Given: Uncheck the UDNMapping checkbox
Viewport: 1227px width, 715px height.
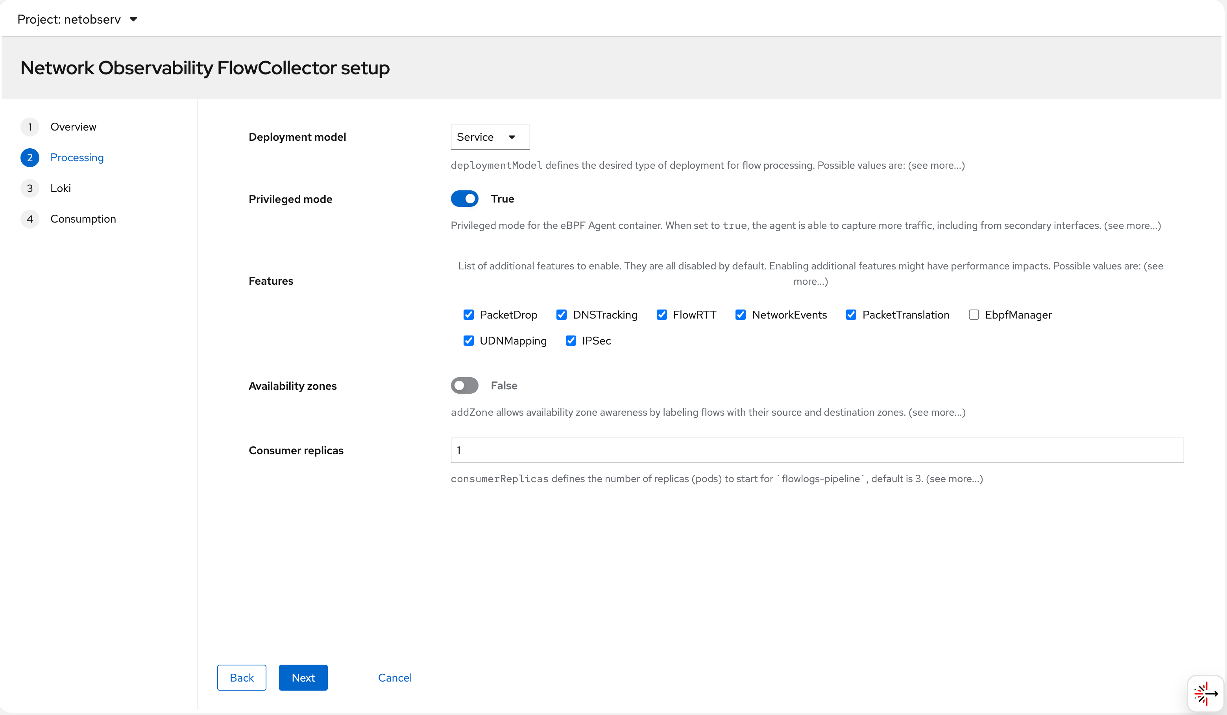Looking at the screenshot, I should tap(468, 341).
